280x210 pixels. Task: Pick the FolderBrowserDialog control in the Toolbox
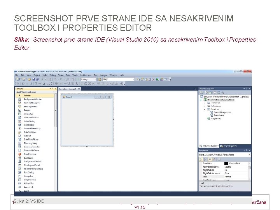click(x=35, y=169)
